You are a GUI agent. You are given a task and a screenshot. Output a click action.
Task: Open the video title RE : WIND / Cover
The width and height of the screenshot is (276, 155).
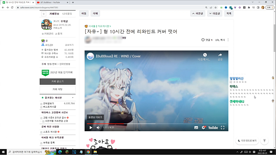tap(118, 56)
